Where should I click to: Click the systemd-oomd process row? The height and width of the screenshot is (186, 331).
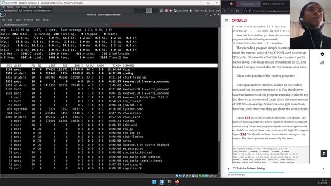tap(109, 109)
